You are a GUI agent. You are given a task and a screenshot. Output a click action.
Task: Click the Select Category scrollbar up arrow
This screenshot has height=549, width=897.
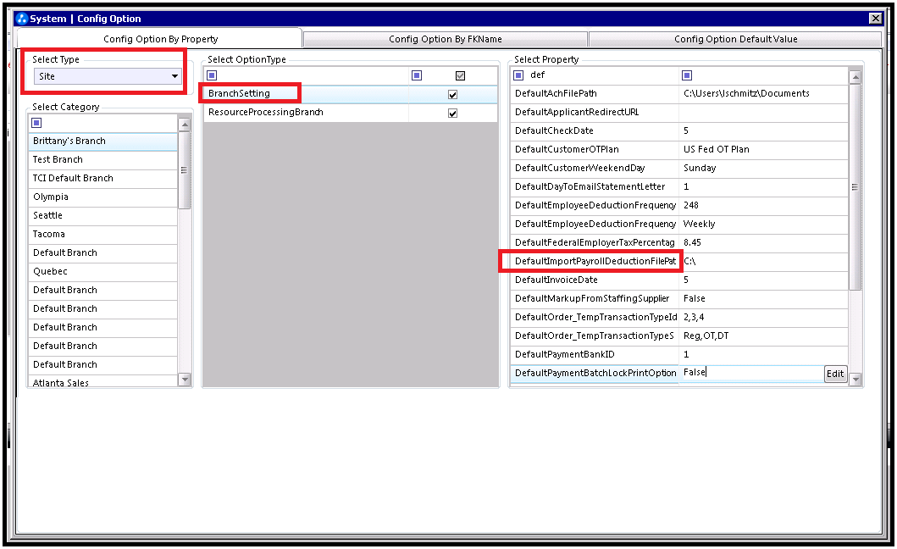coord(184,125)
